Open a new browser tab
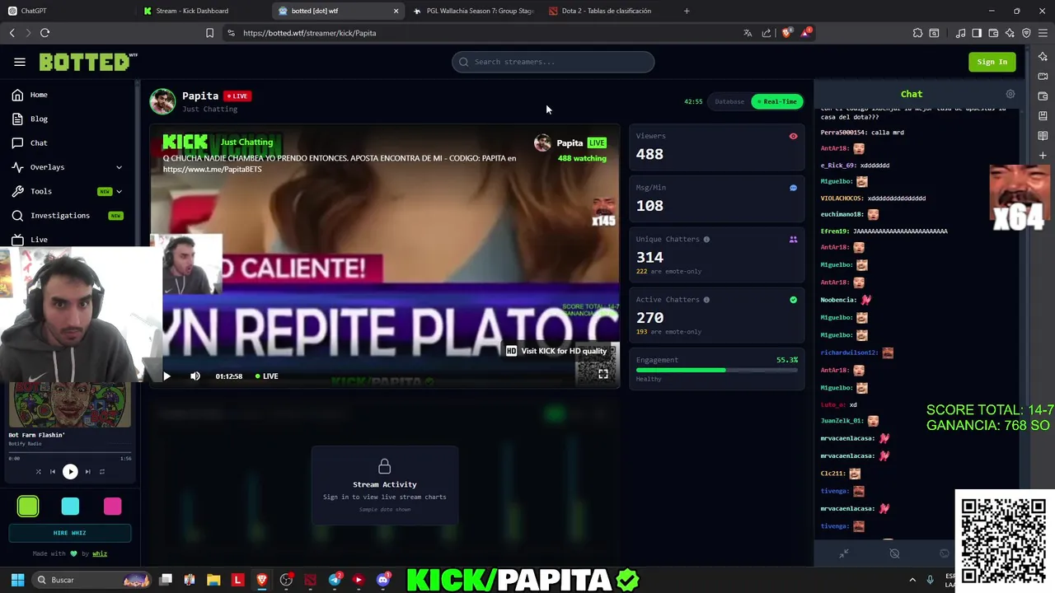The image size is (1055, 593). [687, 11]
